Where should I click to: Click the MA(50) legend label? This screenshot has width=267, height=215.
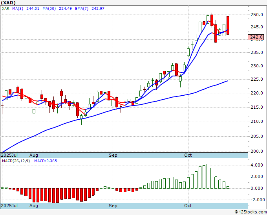point(49,8)
